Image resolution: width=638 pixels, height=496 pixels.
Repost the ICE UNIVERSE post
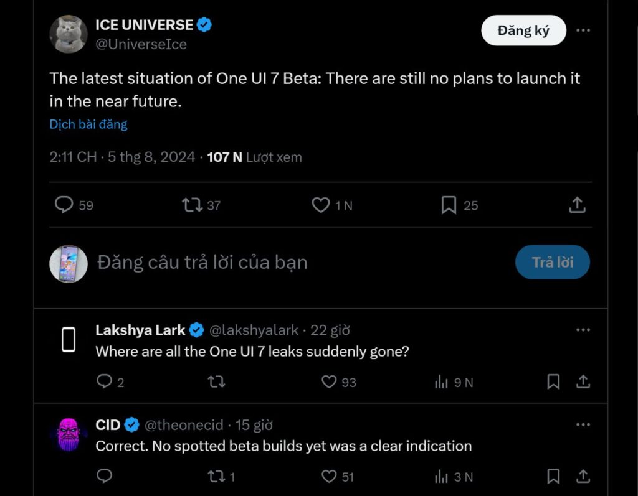[x=191, y=205]
